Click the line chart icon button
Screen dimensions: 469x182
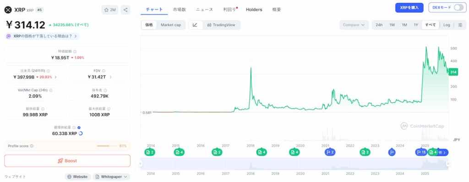[195, 25]
